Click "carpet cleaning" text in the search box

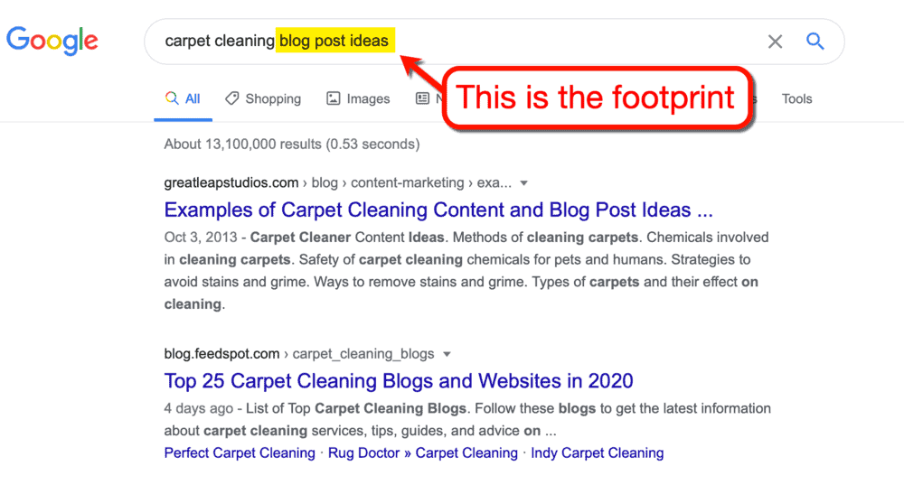220,41
